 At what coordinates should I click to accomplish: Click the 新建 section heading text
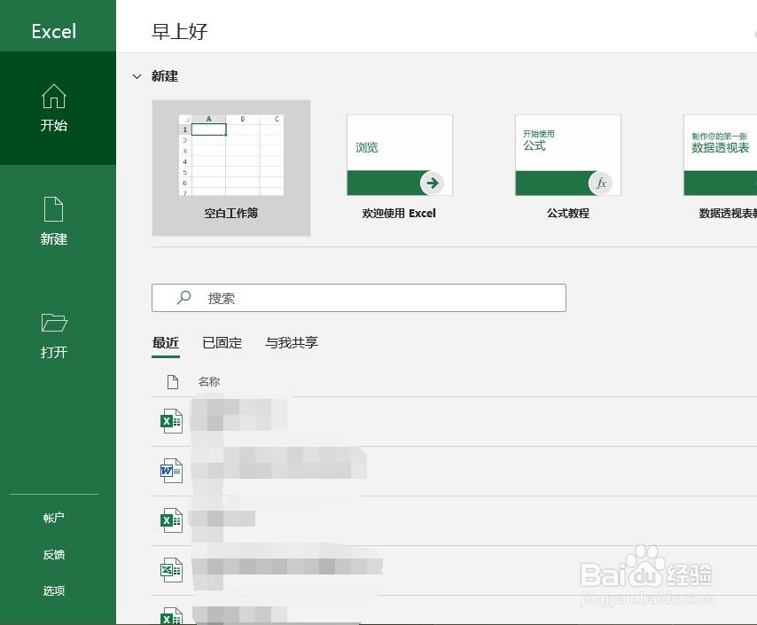click(165, 76)
